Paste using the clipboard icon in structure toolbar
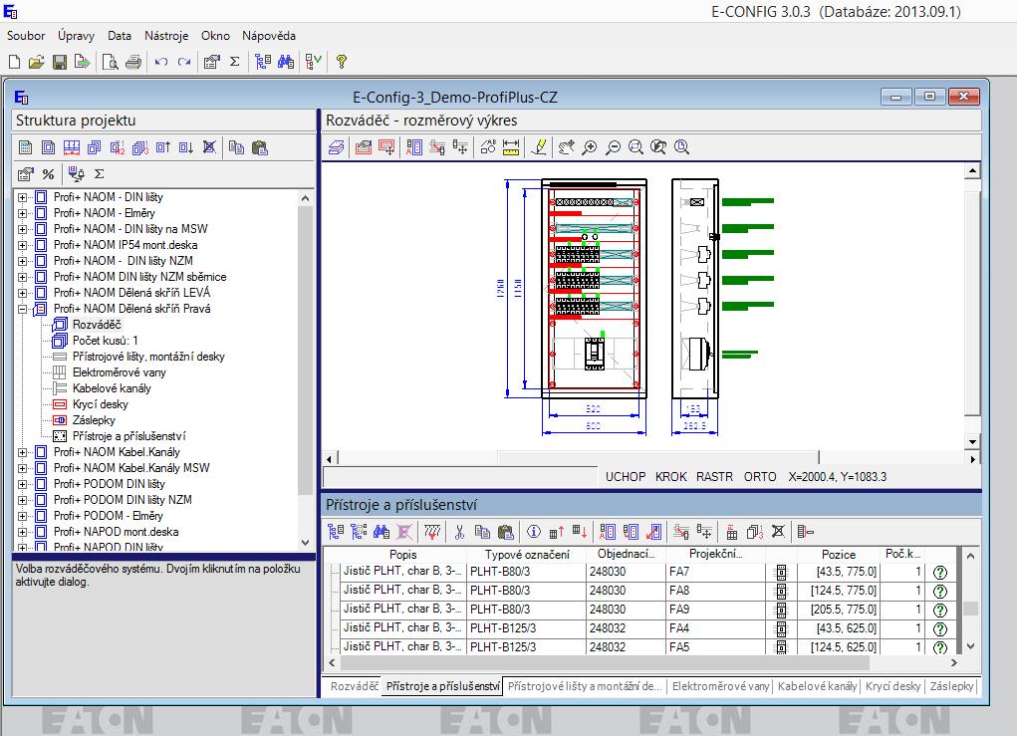 259,147
